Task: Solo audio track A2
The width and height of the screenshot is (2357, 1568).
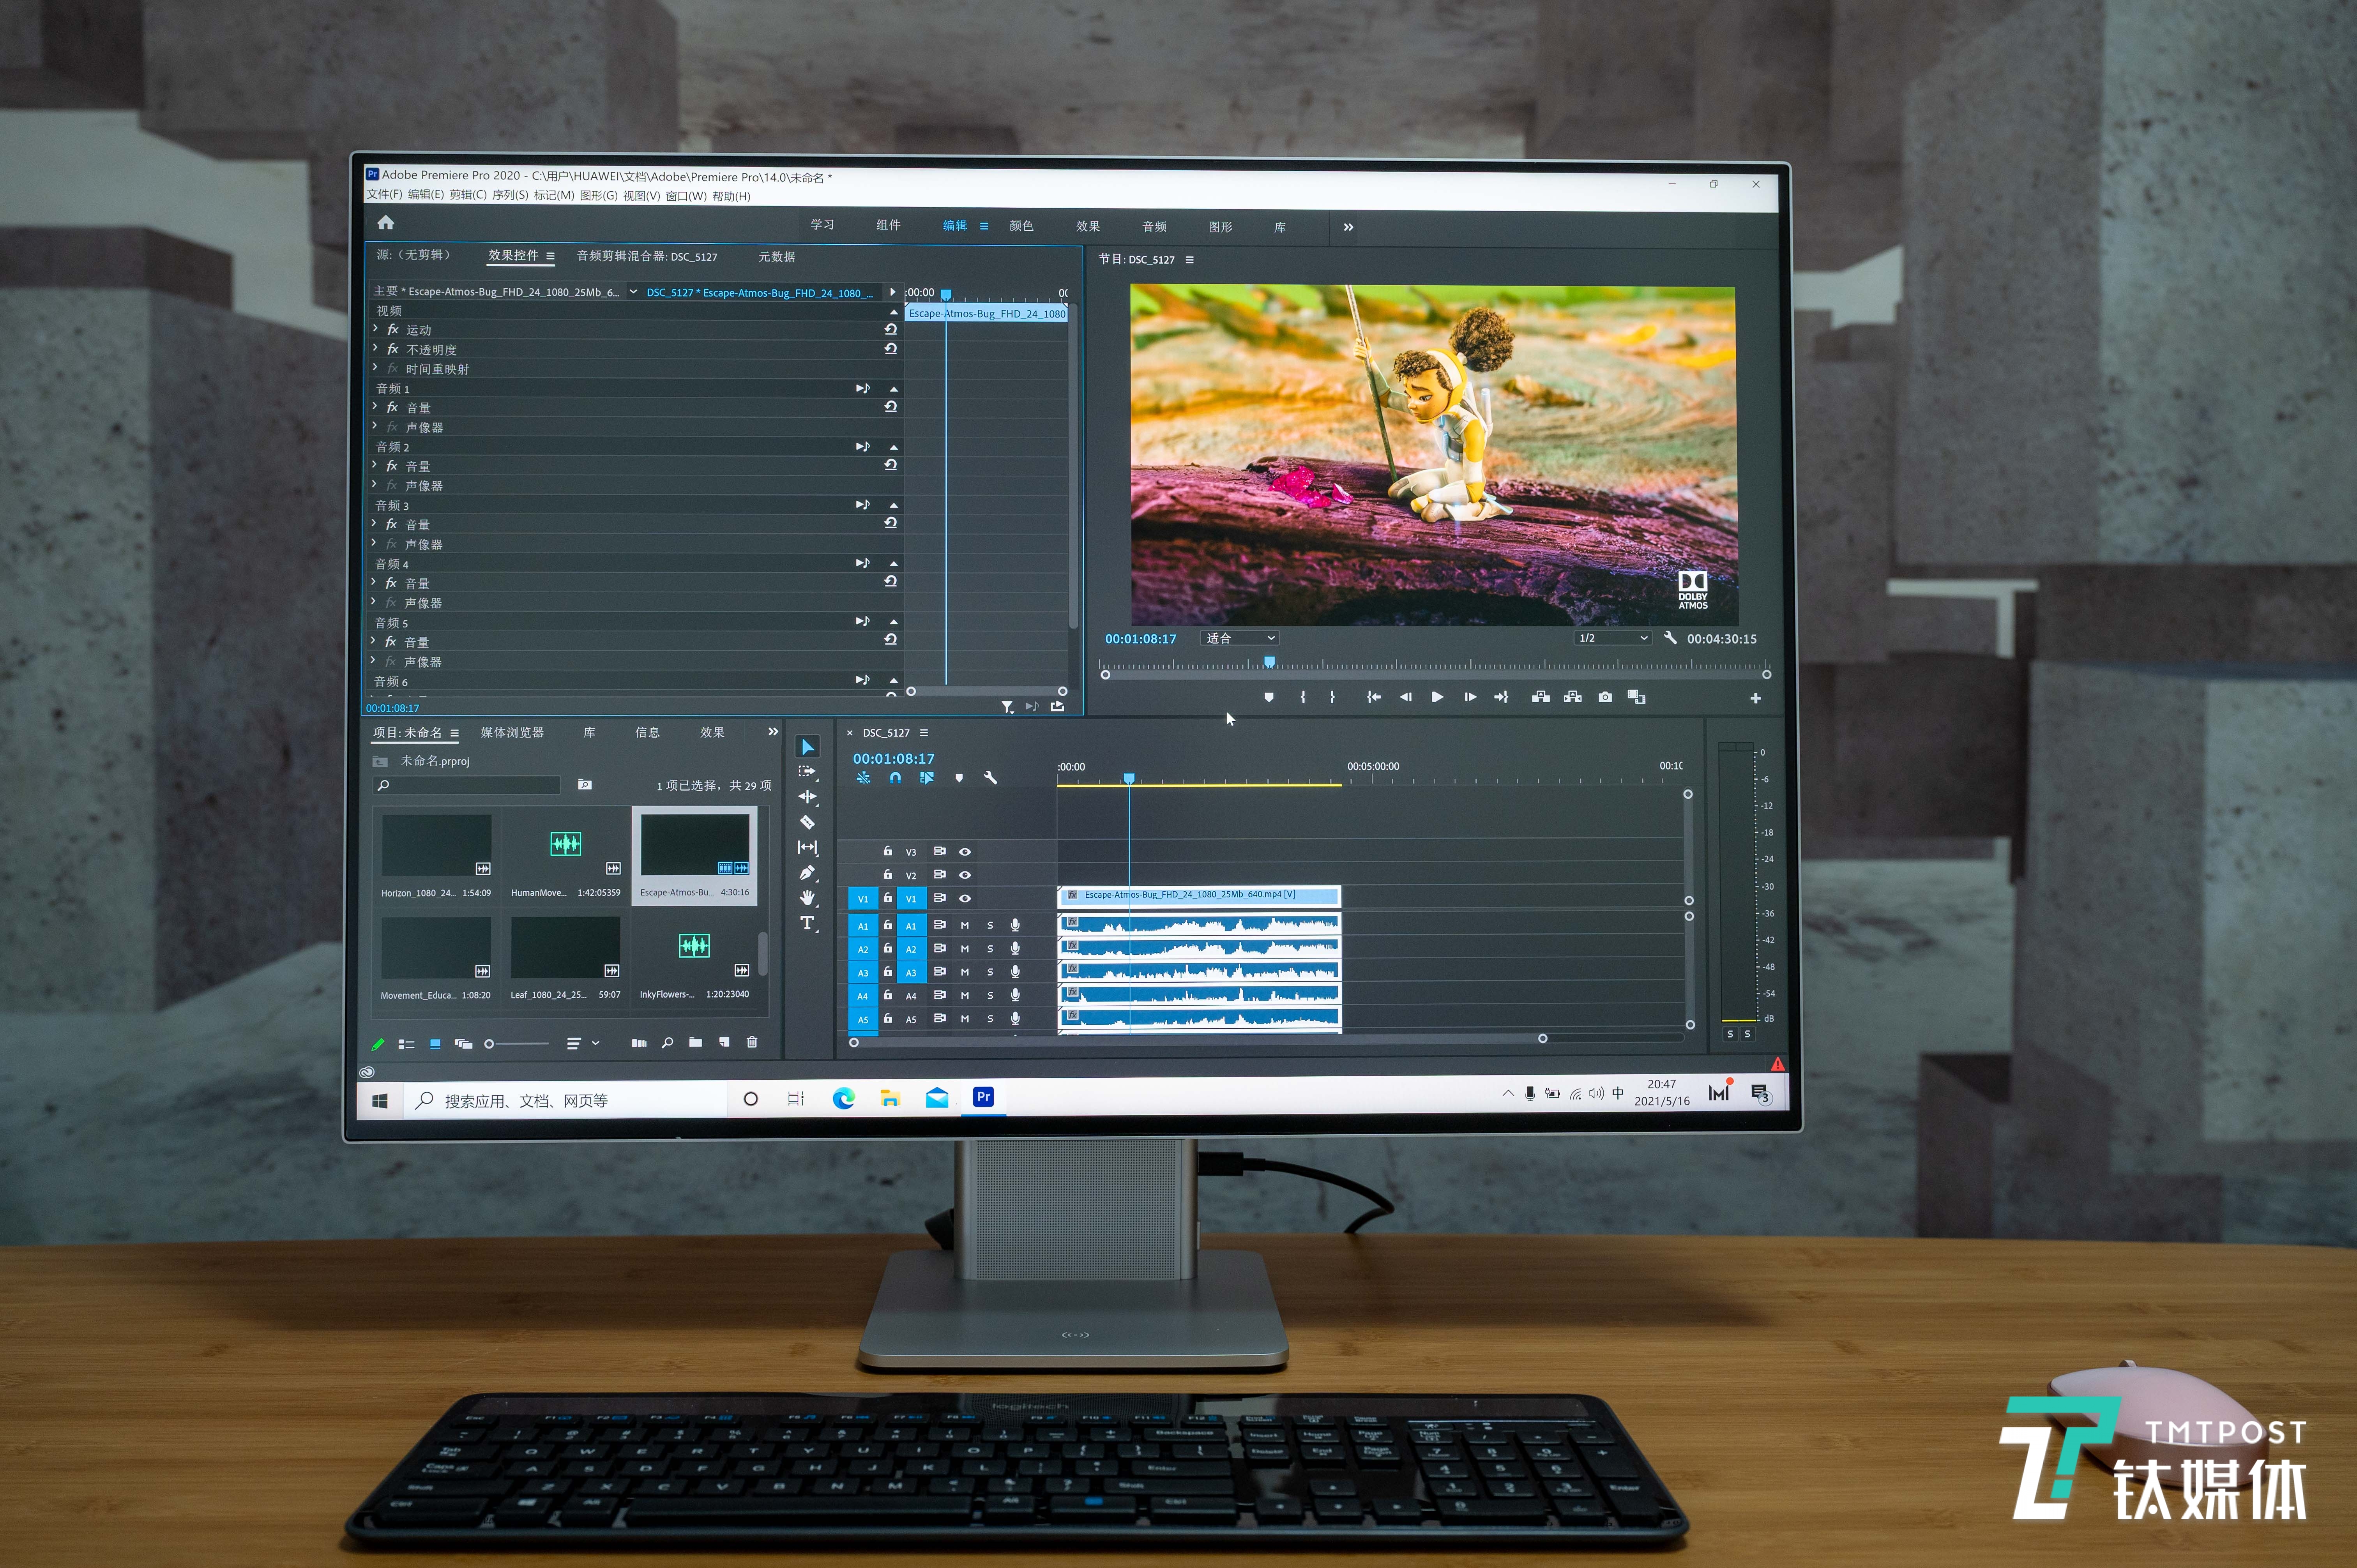Action: pyautogui.click(x=990, y=949)
